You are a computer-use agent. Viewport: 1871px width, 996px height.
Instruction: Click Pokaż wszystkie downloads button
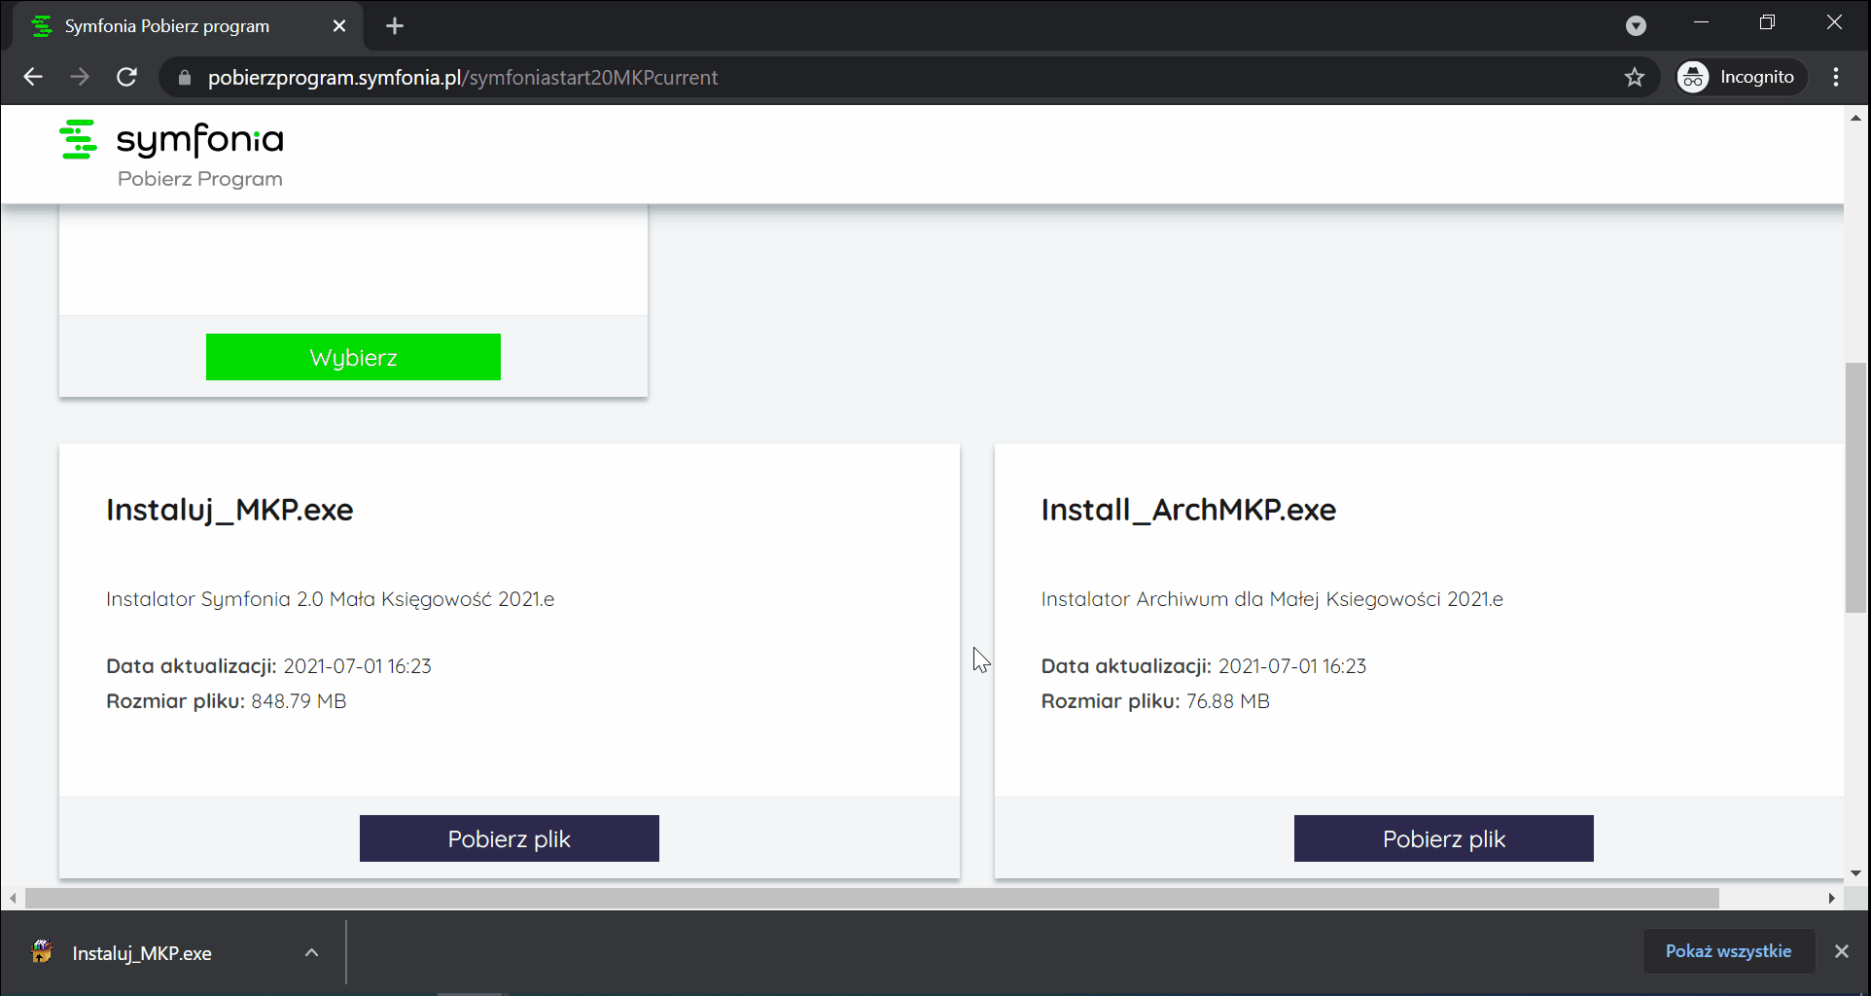(x=1728, y=951)
